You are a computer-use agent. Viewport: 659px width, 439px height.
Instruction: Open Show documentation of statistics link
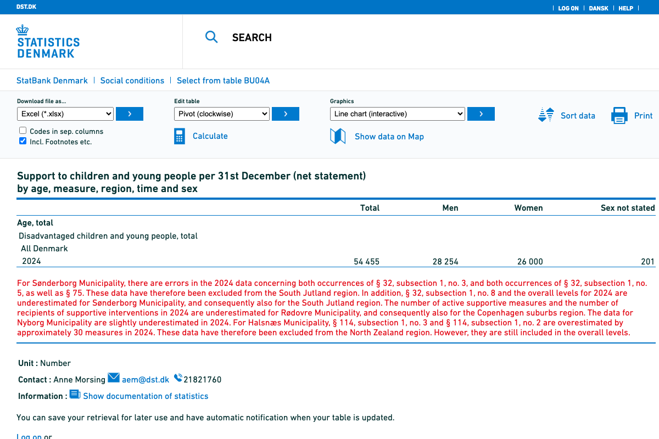tap(146, 396)
